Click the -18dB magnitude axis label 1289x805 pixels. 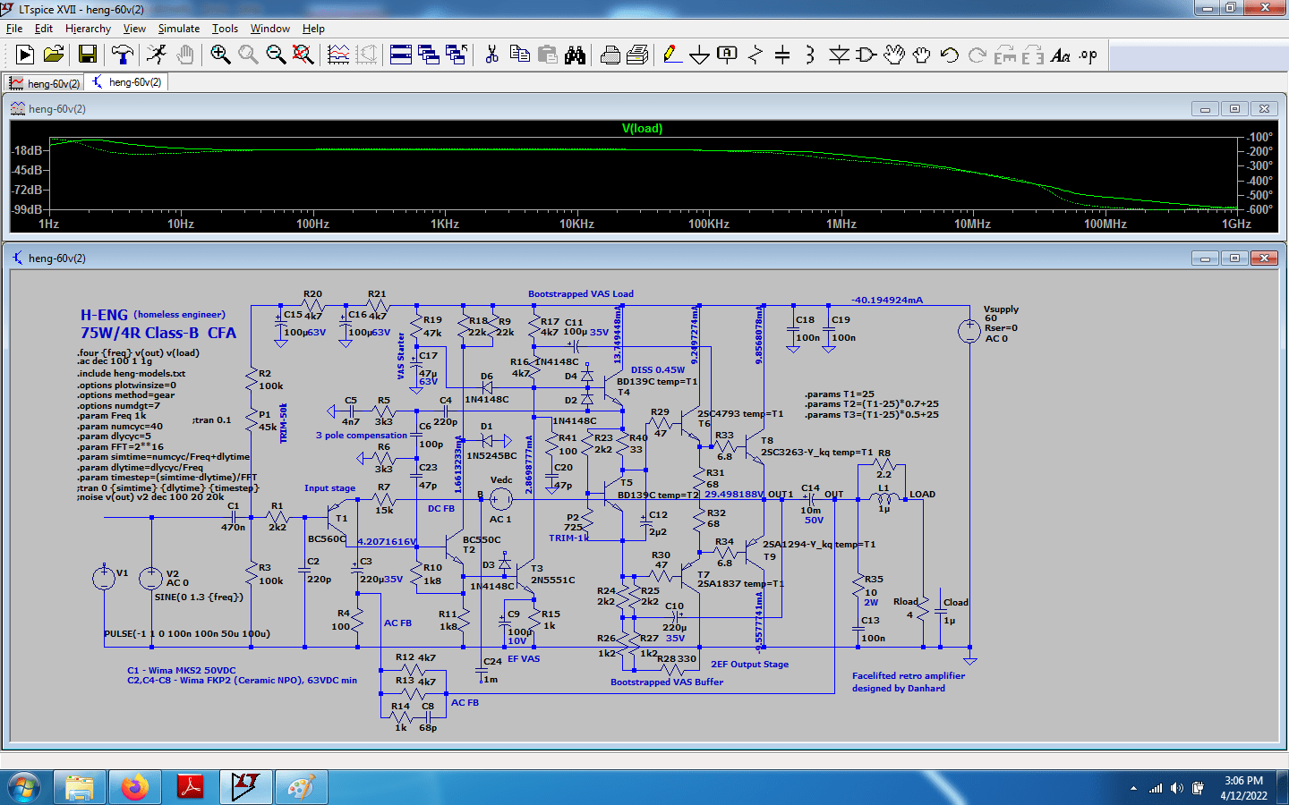pos(27,150)
